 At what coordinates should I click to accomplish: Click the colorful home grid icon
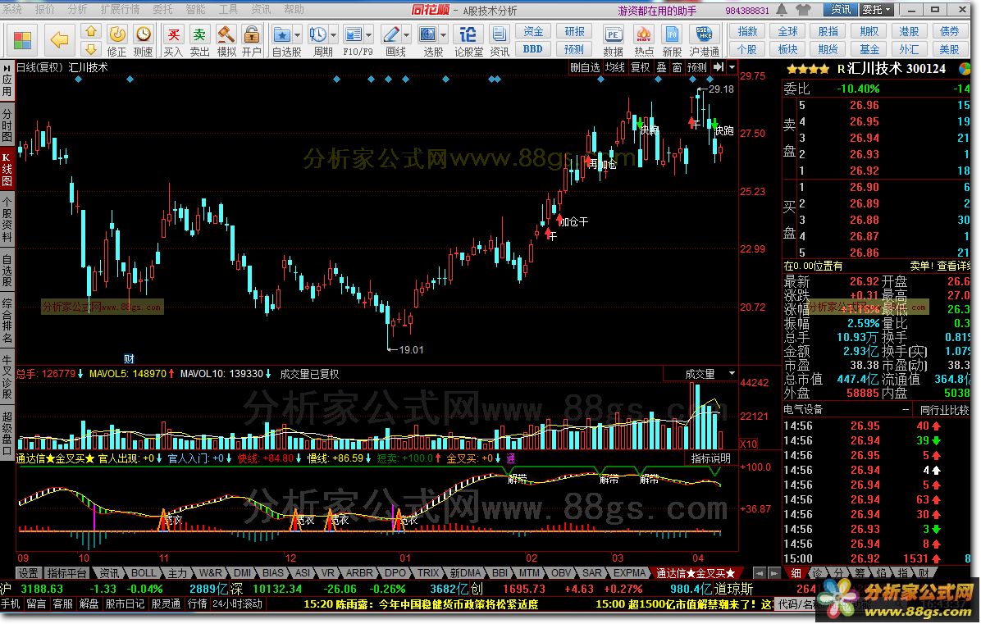[x=22, y=40]
